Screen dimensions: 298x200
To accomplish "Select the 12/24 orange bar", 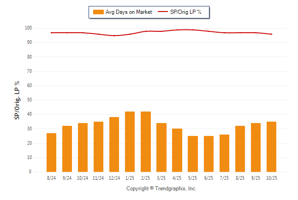I will (114, 144).
